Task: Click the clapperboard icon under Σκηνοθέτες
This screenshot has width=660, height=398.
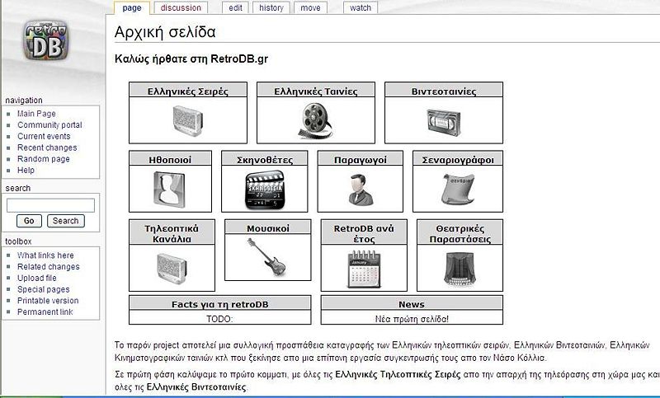Action: [x=264, y=190]
